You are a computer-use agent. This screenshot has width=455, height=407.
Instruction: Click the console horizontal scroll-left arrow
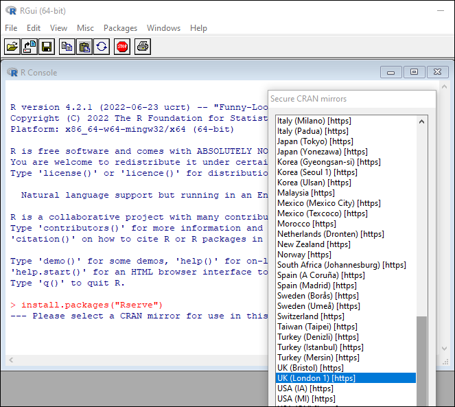point(11,360)
